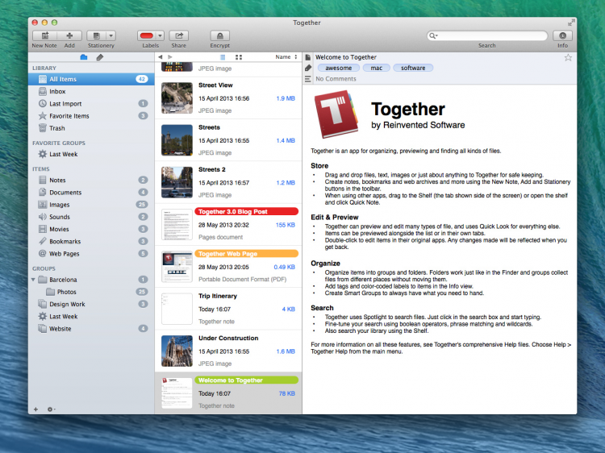
Task: Click the tags icon in preview header
Action: click(308, 69)
